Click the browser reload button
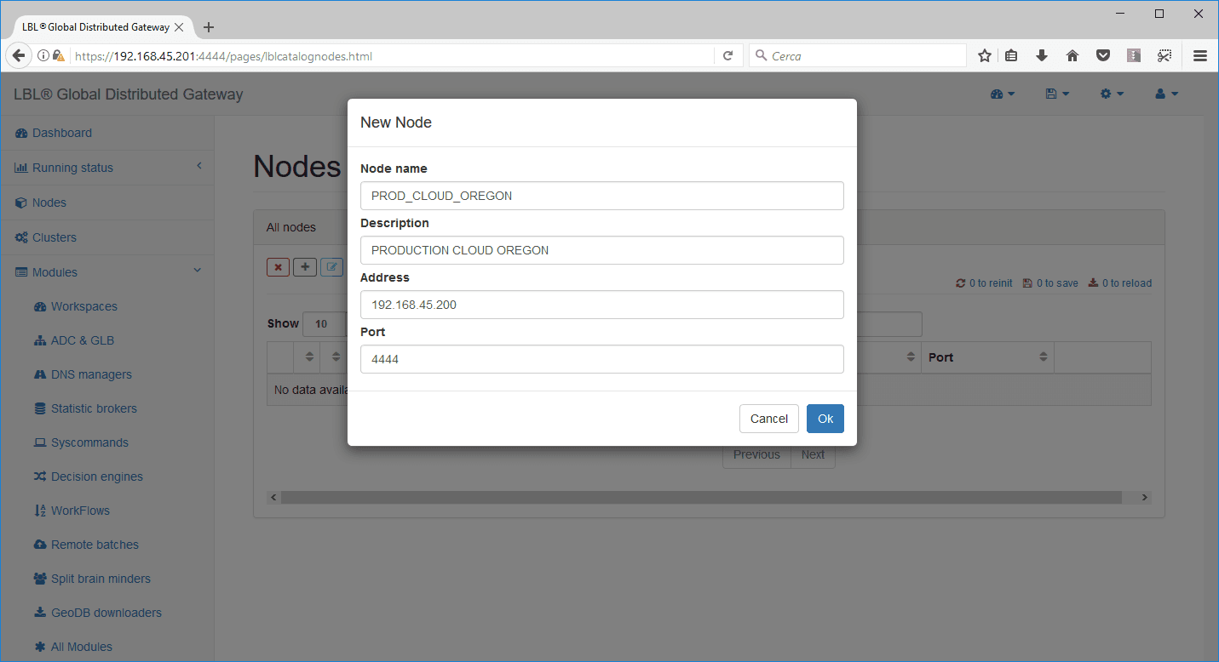 click(x=727, y=55)
